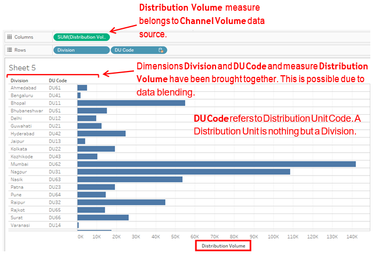Click the Distribution Volume axis title
The image size is (373, 254).
pyautogui.click(x=224, y=246)
